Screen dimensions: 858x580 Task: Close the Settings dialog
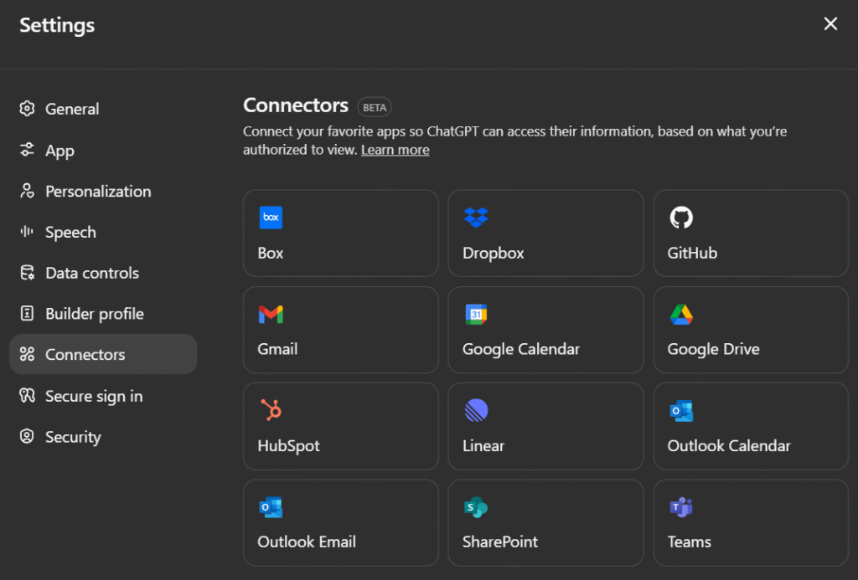click(830, 23)
